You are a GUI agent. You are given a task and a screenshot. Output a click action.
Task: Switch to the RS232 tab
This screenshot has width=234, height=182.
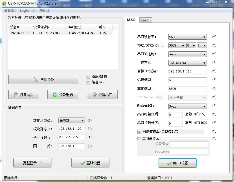pyautogui.click(x=131, y=20)
